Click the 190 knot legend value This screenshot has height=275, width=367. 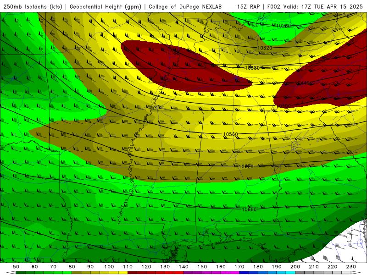coord(277,267)
